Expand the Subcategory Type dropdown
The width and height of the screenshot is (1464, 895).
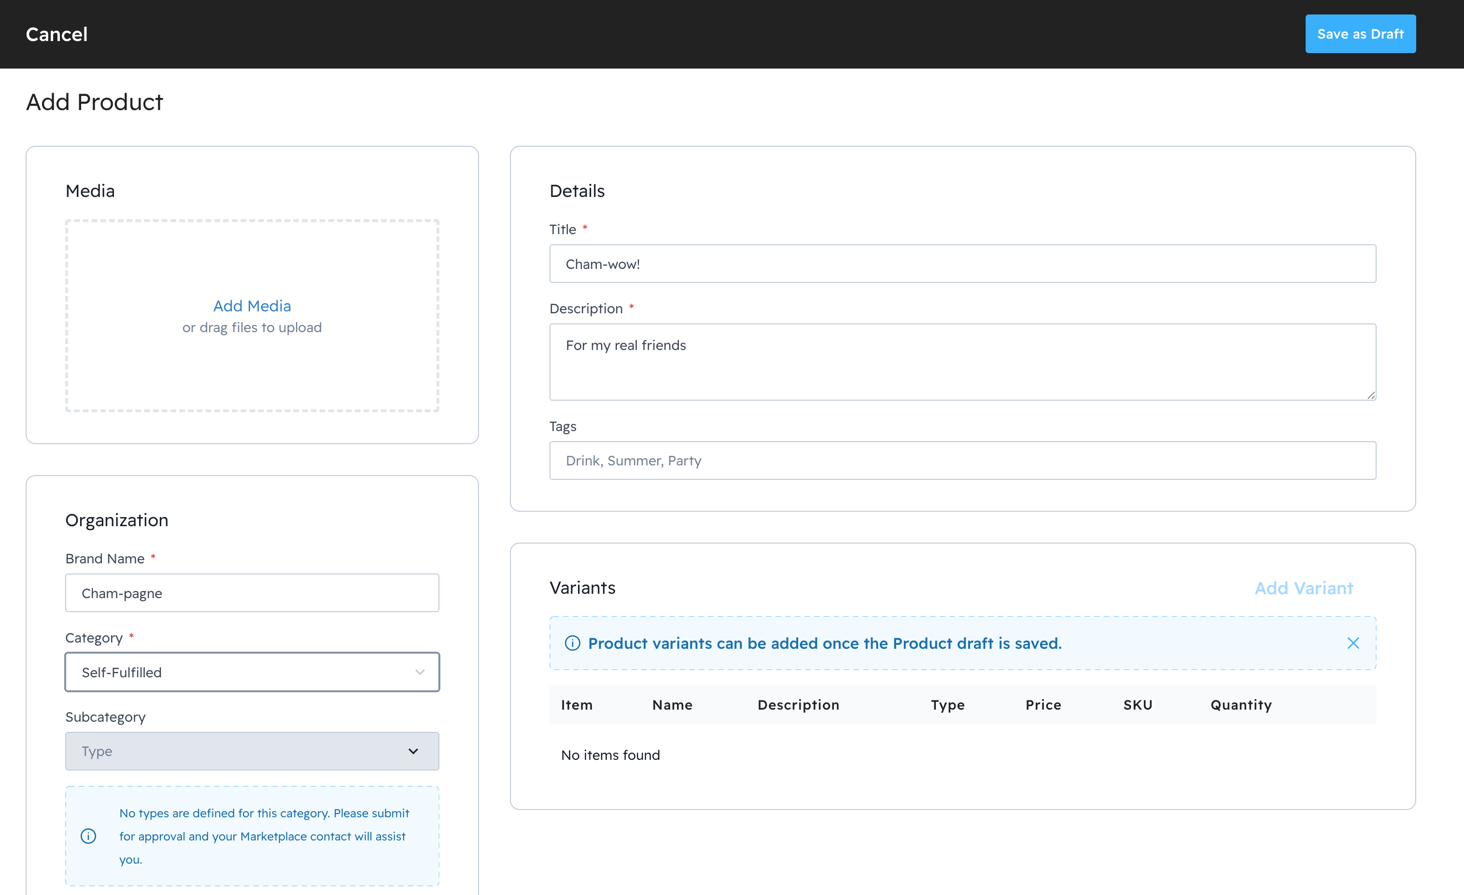pos(238,751)
